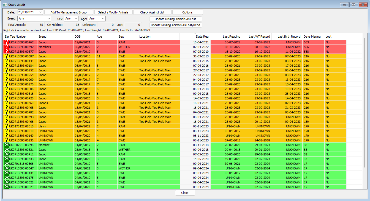
Task: Sort by the Days Missing column header
Action: pyautogui.click(x=313, y=37)
